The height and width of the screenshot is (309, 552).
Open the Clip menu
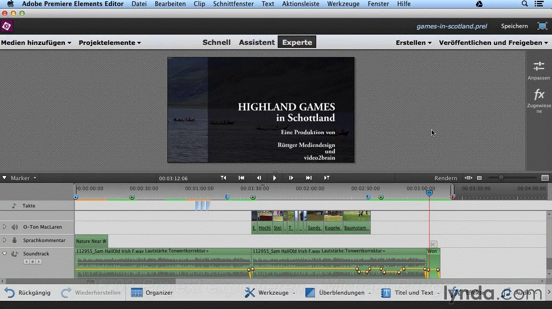tap(199, 4)
